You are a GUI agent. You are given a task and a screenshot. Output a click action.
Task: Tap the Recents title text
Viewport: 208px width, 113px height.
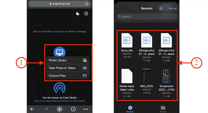(147, 8)
